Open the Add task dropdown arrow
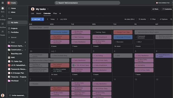The image size is (173, 98). [x=42, y=19]
